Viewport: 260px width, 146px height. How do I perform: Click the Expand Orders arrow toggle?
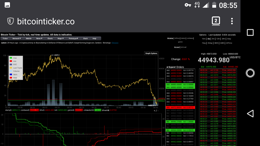tap(175, 67)
